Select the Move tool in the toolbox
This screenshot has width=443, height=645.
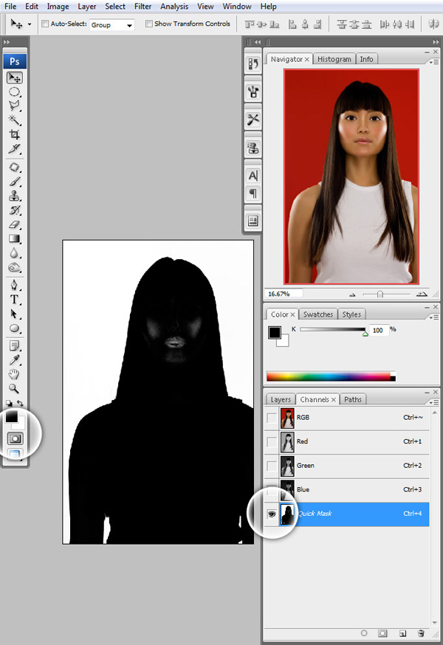tap(15, 77)
